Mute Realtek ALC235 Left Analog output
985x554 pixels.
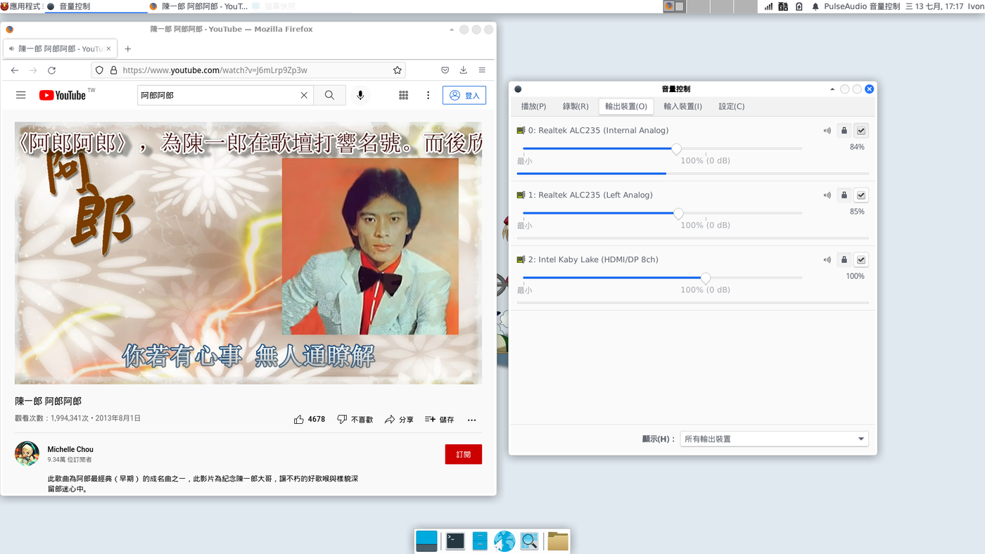827,195
